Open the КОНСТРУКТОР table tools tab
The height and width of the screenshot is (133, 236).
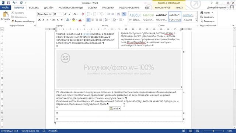tap(163, 7)
